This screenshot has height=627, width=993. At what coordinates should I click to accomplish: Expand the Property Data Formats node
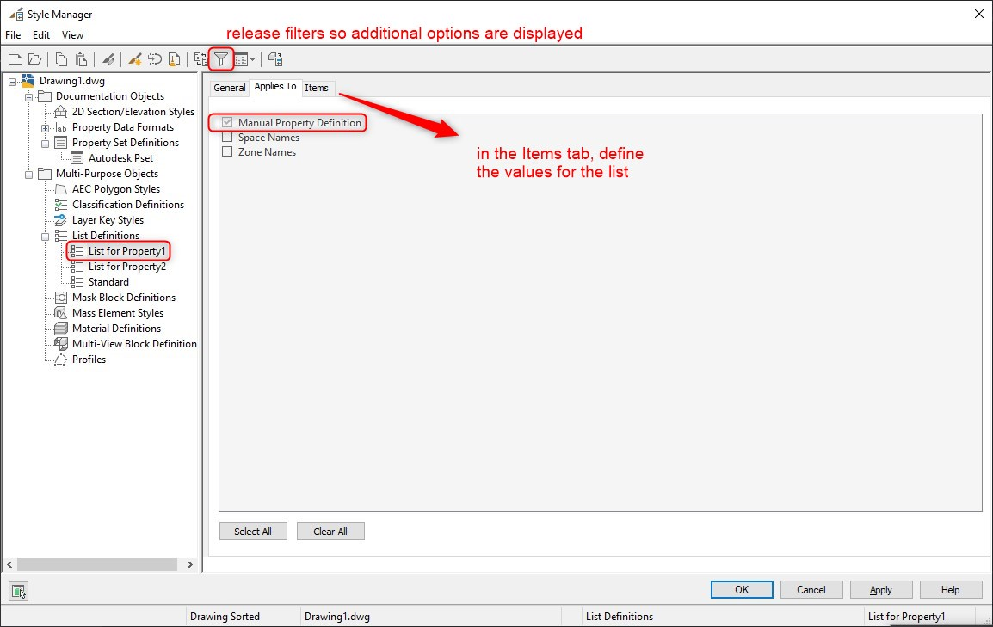[45, 128]
